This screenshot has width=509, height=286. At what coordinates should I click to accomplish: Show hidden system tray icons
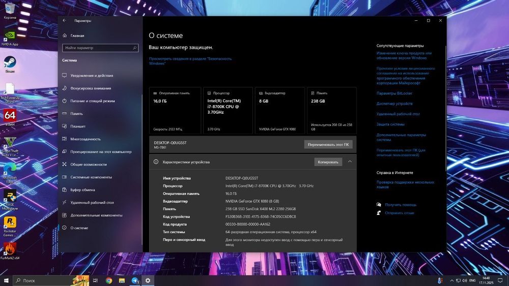[x=451, y=280]
